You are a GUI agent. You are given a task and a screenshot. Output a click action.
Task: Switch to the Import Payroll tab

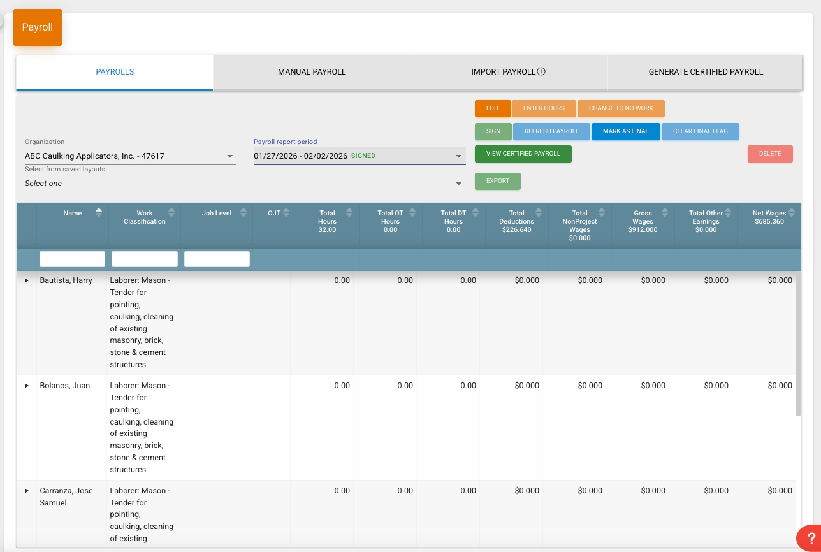point(509,72)
